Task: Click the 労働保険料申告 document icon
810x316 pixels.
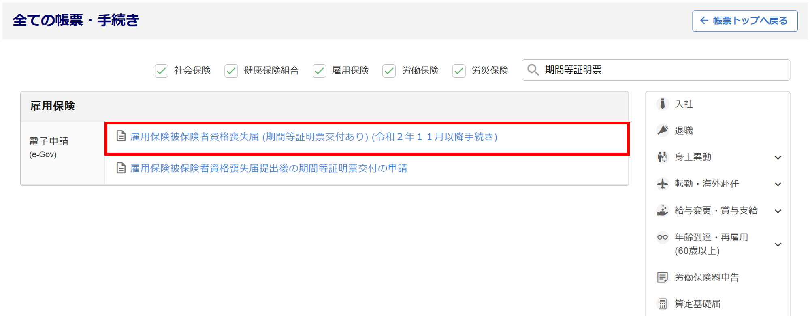Action: pyautogui.click(x=663, y=278)
